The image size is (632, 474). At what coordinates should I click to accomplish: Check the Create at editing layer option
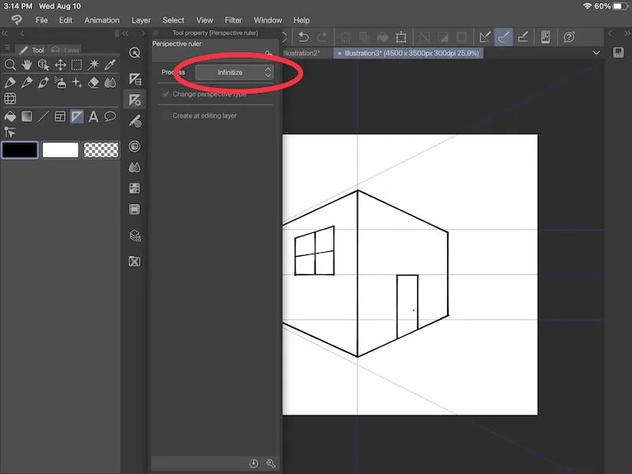[x=164, y=115]
